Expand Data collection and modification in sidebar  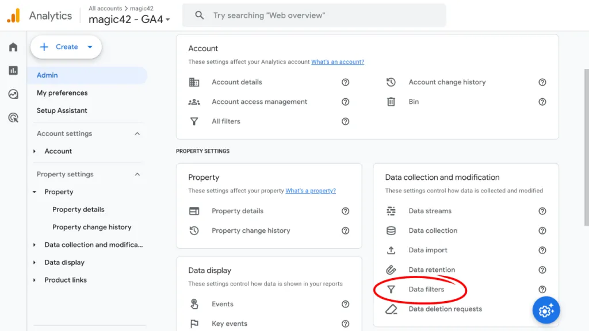click(34, 245)
